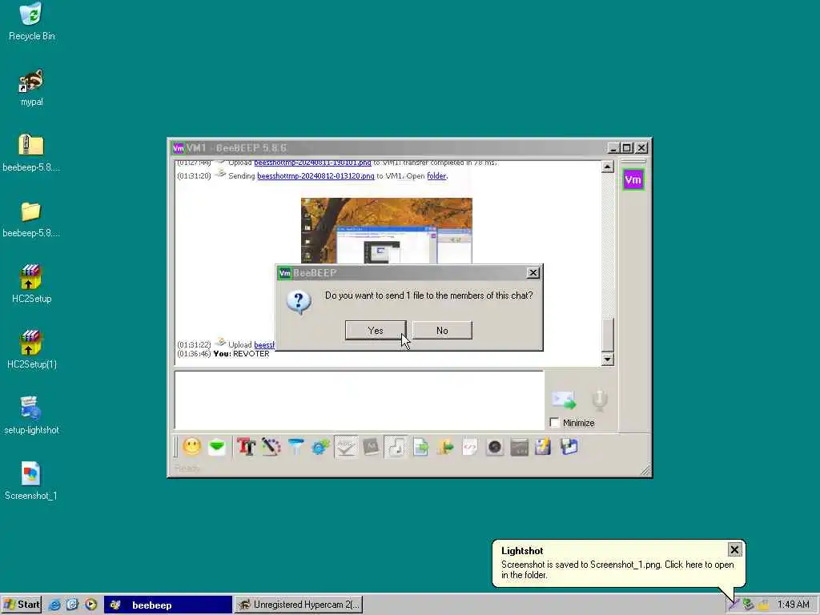Select the beebeep zip archive desktop icon
Viewport: 820px width, 615px height.
[31, 153]
